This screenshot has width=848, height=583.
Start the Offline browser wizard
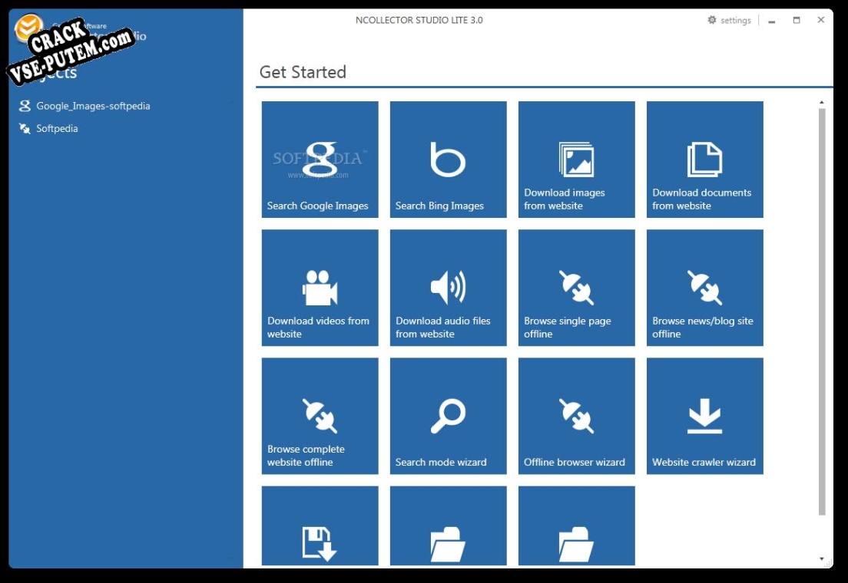pyautogui.click(x=577, y=416)
